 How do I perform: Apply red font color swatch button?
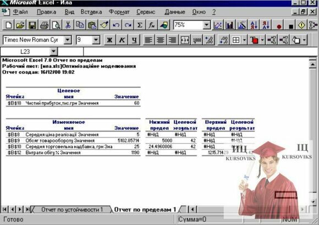click(x=254, y=40)
